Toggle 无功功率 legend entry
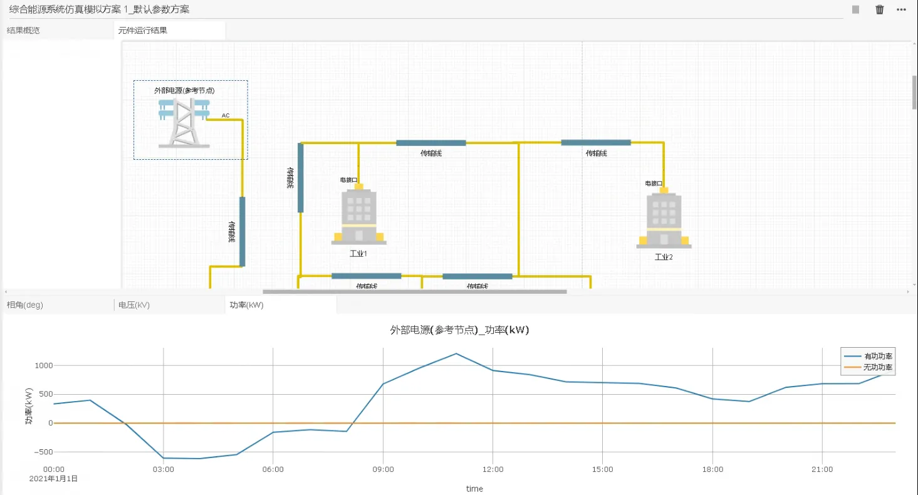 [x=869, y=367]
